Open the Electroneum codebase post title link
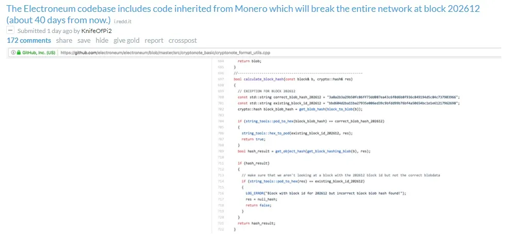 tap(243, 14)
